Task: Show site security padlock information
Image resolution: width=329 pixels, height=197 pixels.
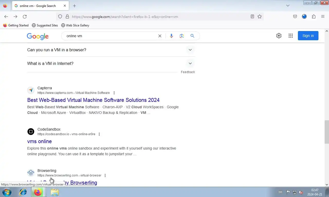Action: tap(67, 17)
